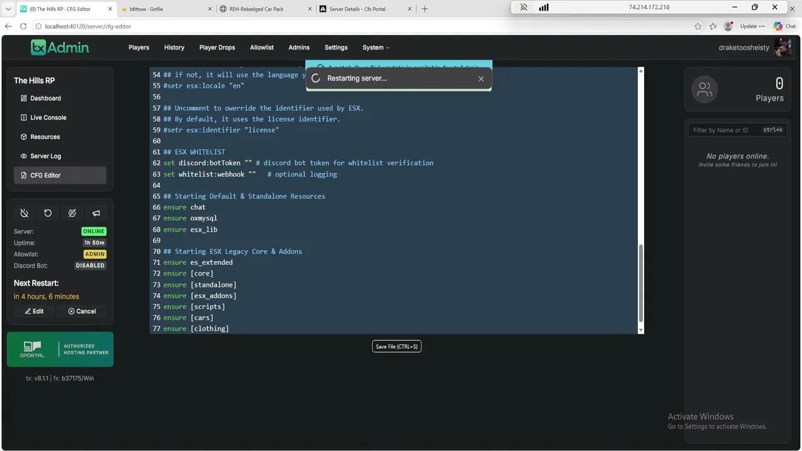The image size is (802, 451).
Task: Click the 'ensure [cars]' line in editor
Action: pos(189,318)
